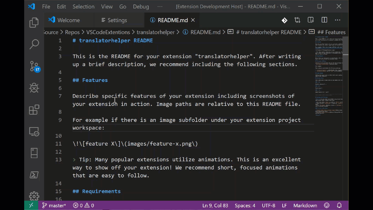373x210 pixels.
Task: Open the server/database activity bar icon
Action: [x=34, y=153]
